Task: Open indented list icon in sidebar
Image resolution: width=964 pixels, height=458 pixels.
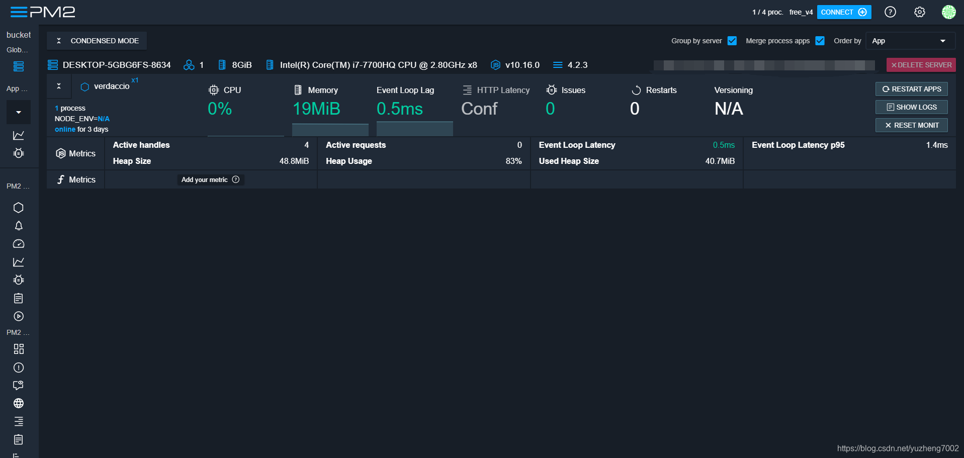Action: tap(19, 421)
